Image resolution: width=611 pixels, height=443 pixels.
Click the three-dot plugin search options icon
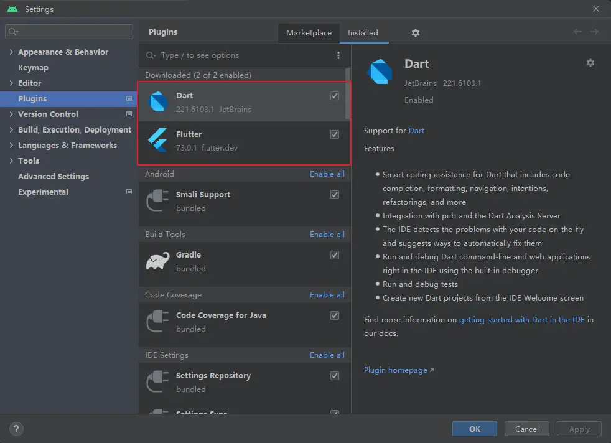[338, 55]
